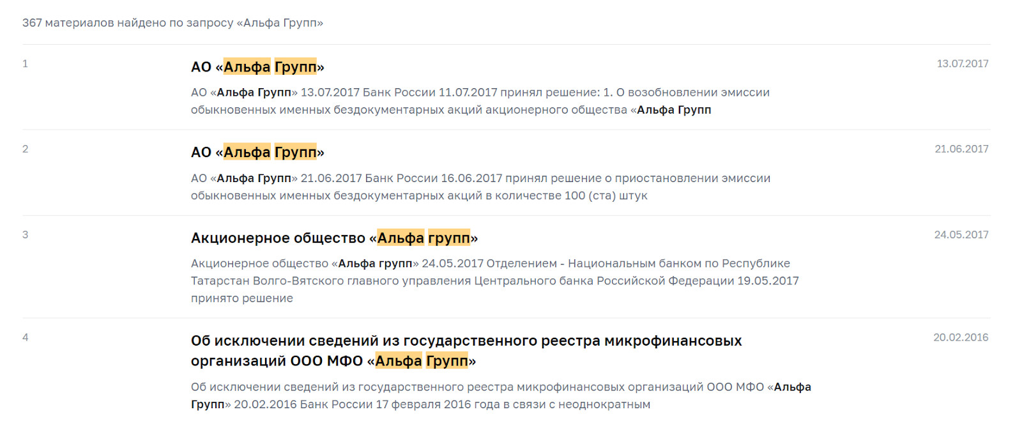The height and width of the screenshot is (421, 1022).
Task: Click result number 3
Action: coord(25,234)
